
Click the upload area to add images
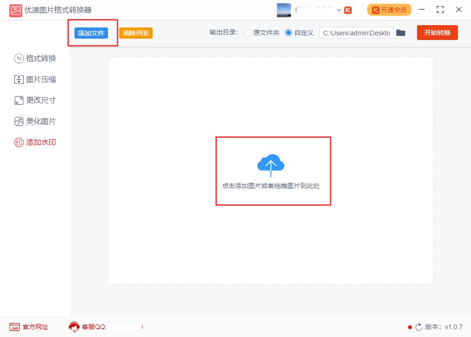tap(273, 171)
